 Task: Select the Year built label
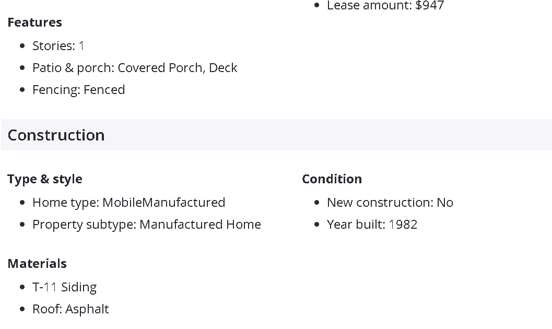click(356, 225)
